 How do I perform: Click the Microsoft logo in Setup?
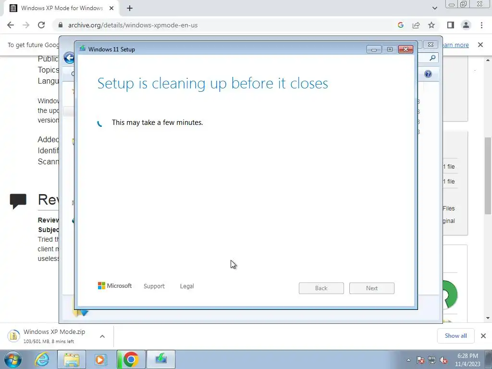115,285
